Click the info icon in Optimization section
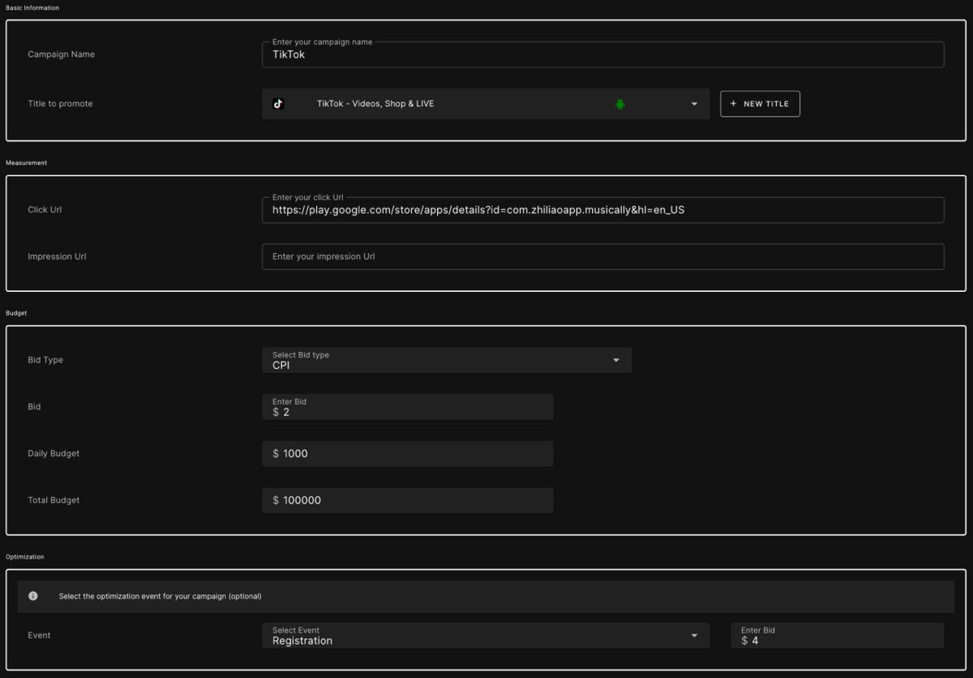The image size is (973, 678). click(33, 596)
